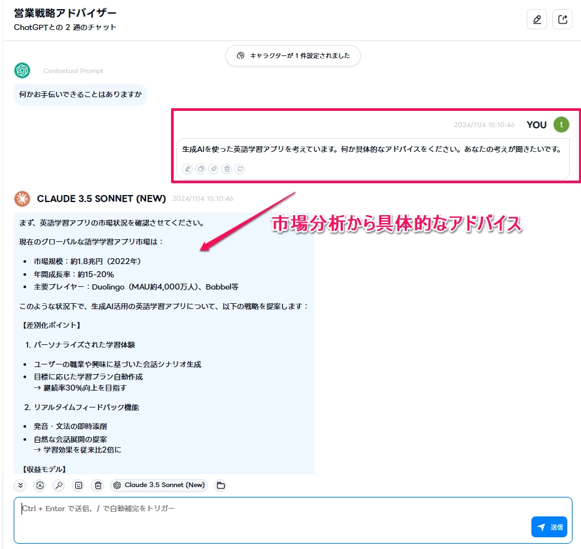Copy the user message via its copy icon

(200, 169)
